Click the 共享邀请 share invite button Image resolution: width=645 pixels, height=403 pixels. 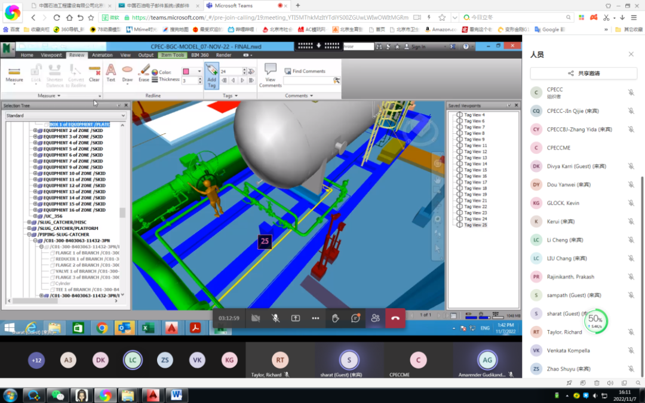(583, 73)
